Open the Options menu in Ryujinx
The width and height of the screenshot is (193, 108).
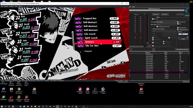(x=6, y=6)
